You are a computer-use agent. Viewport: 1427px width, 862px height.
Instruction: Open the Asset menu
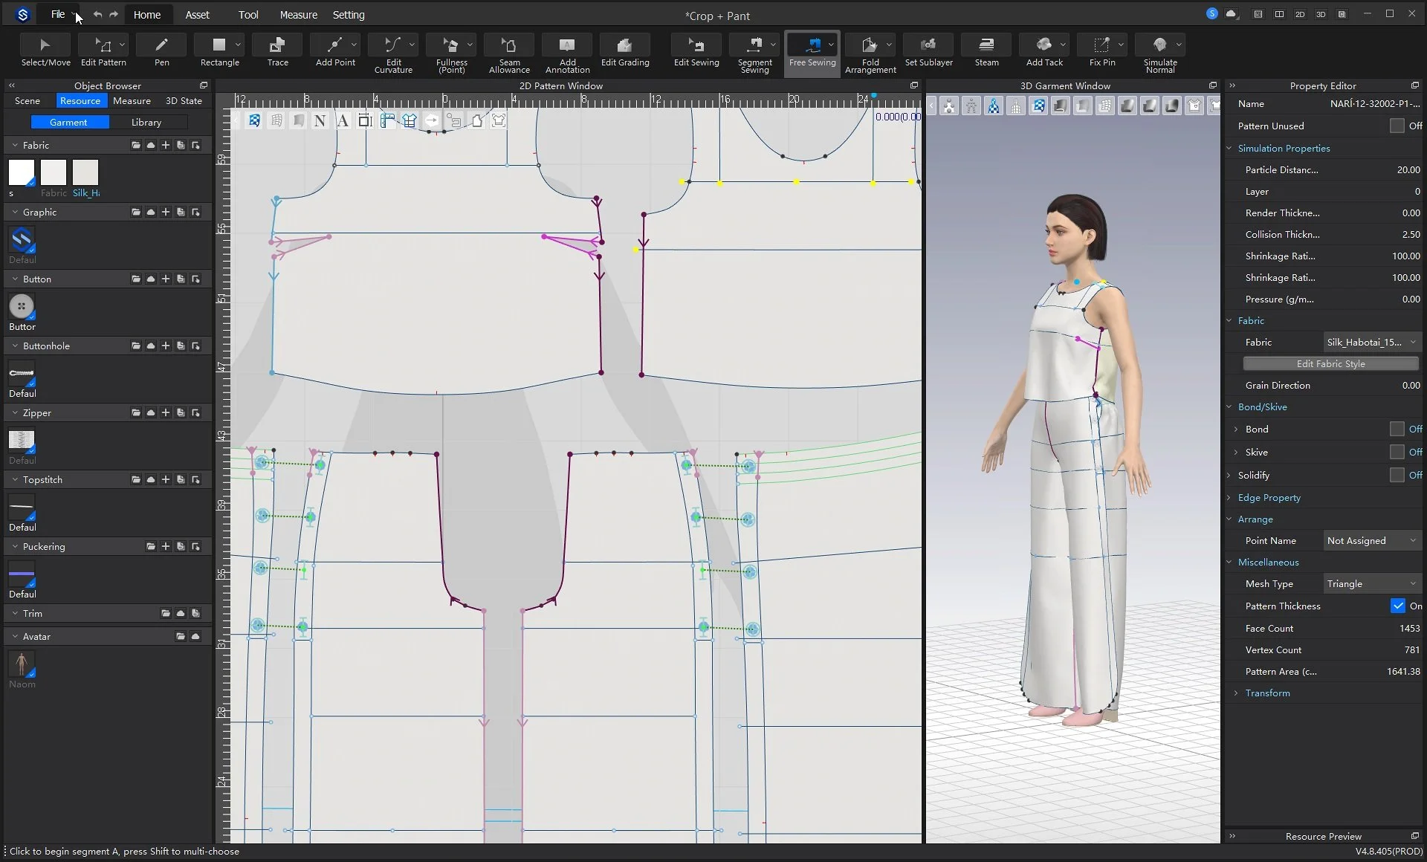pos(197,15)
